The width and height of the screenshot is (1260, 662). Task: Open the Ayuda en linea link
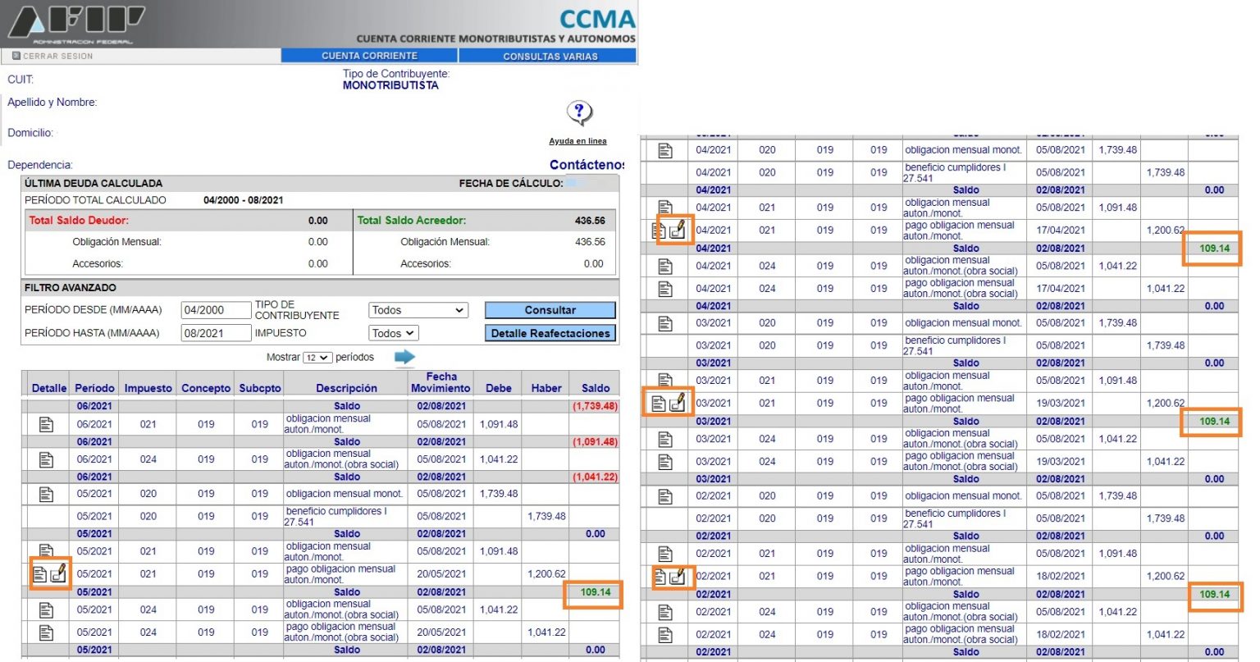point(577,141)
